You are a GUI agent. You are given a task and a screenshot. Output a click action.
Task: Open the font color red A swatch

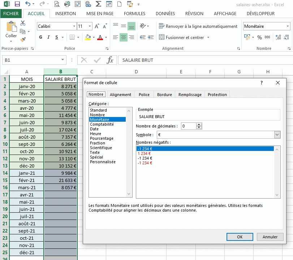[100, 38]
